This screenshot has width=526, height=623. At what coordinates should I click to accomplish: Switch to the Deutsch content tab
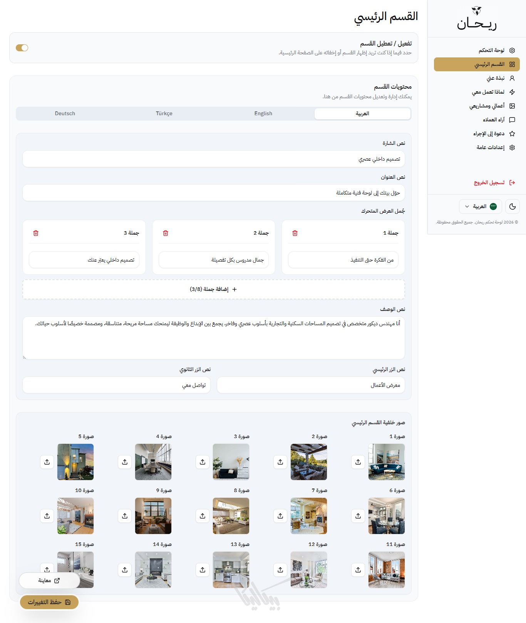tap(65, 114)
